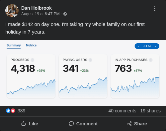Open the August 19 at 6:47 PM timestamp
Screen dimensions: 166x131
tap(40, 14)
